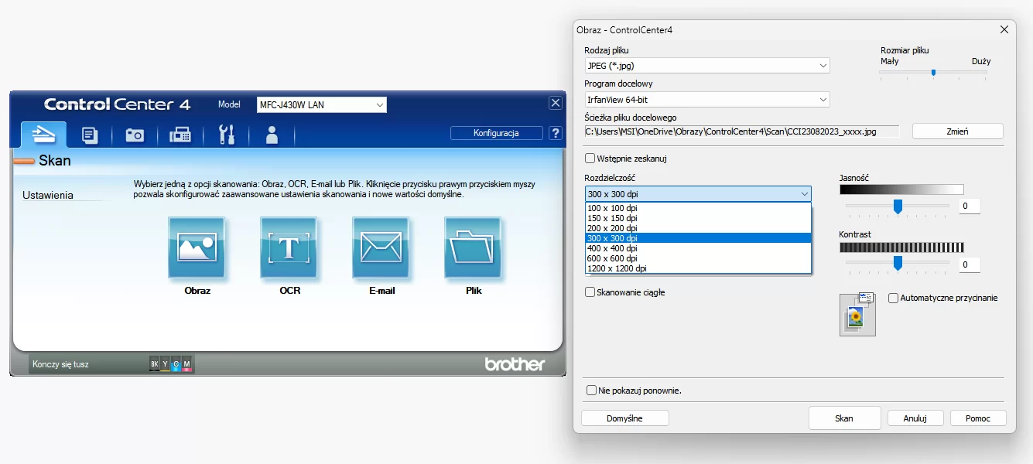Image resolution: width=1033 pixels, height=464 pixels.
Task: Pick 1200 x 1200 dpi resolution option
Action: coord(698,268)
